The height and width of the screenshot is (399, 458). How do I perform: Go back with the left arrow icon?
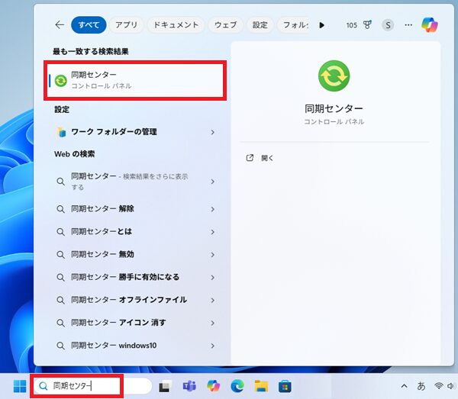pyautogui.click(x=60, y=25)
